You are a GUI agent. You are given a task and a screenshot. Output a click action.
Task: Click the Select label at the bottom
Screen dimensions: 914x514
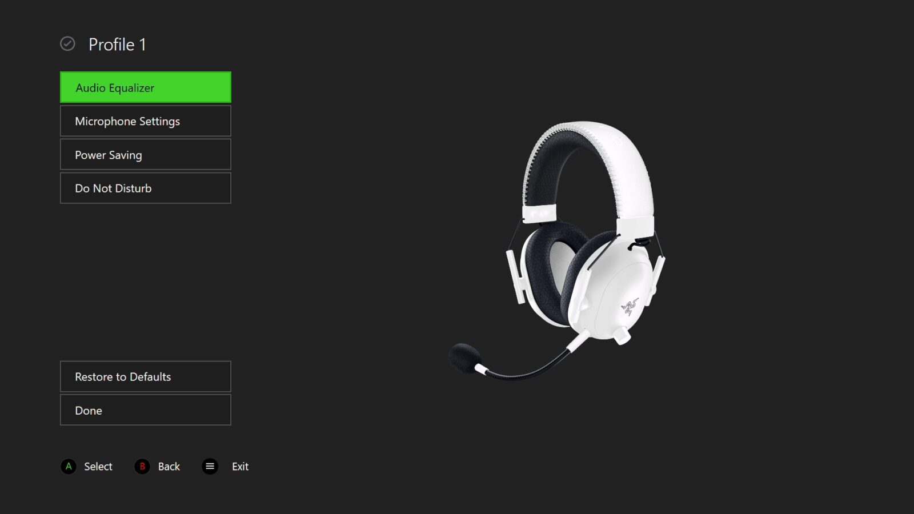(x=98, y=467)
